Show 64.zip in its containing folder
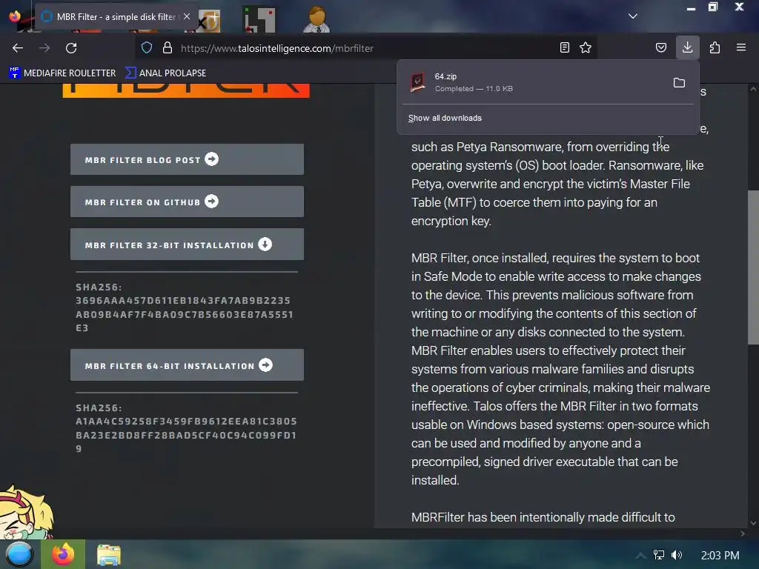The width and height of the screenshot is (759, 569). tap(679, 83)
